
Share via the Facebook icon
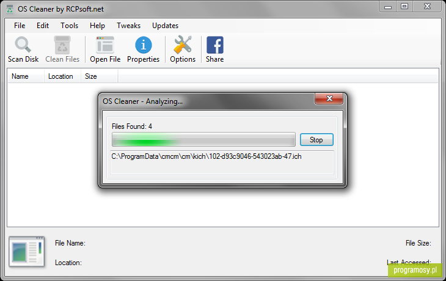coord(214,45)
